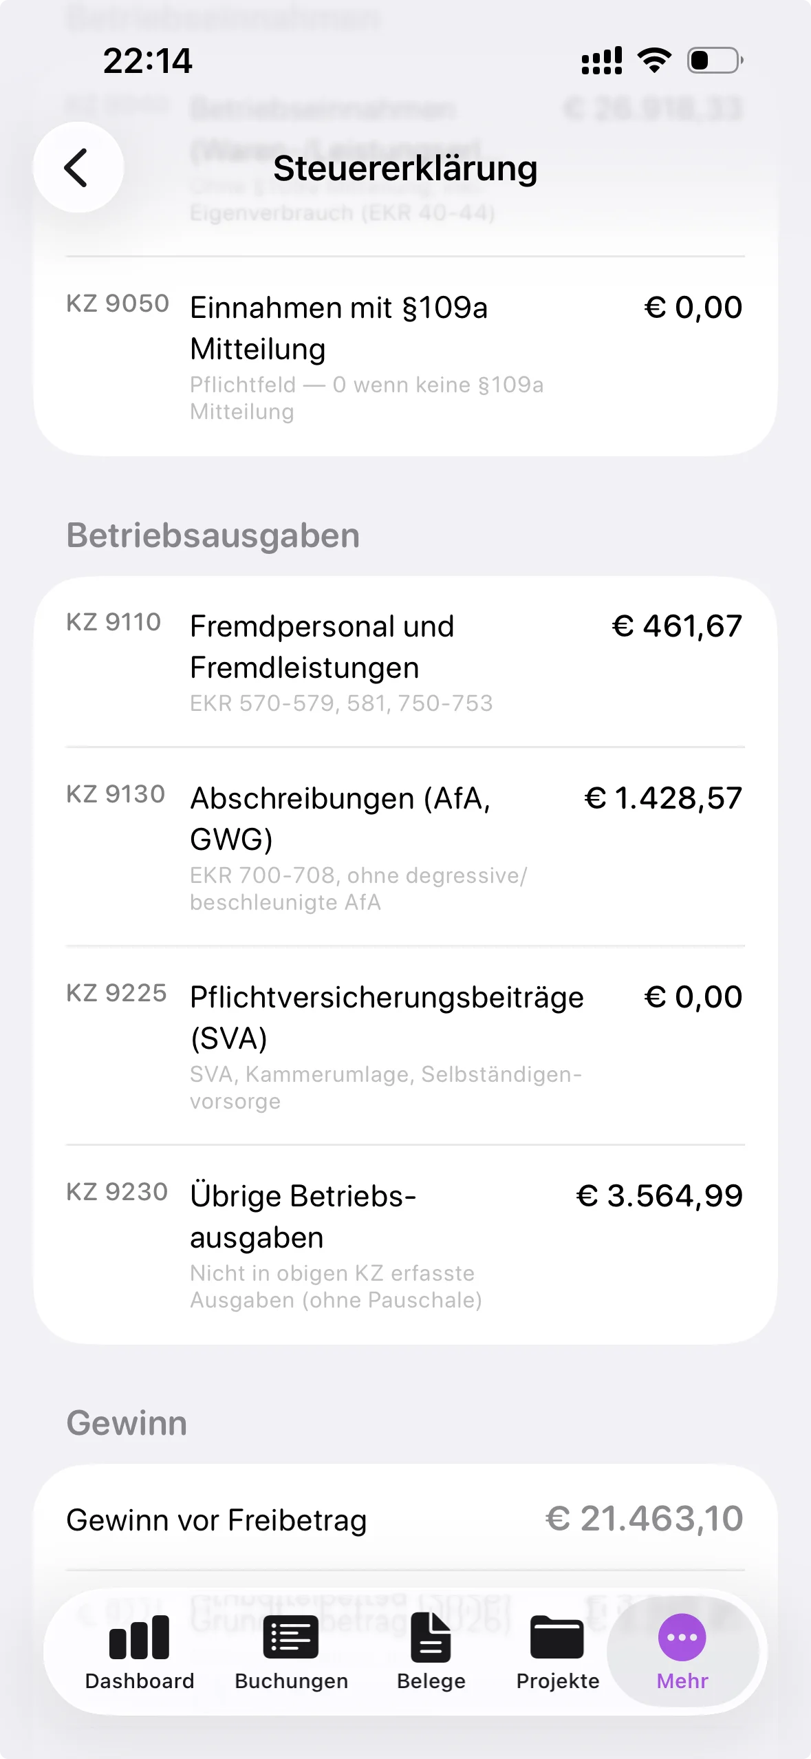Tap the € 3.564,99 amount
811x1759 pixels.
point(659,1196)
